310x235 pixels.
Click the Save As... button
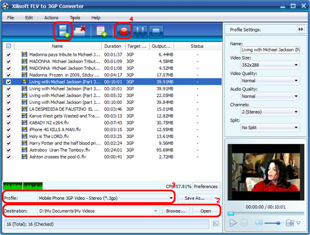(195, 198)
